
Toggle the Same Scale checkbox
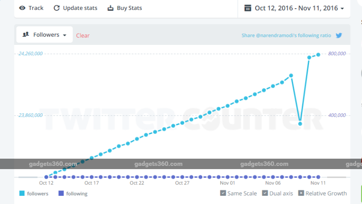click(223, 193)
